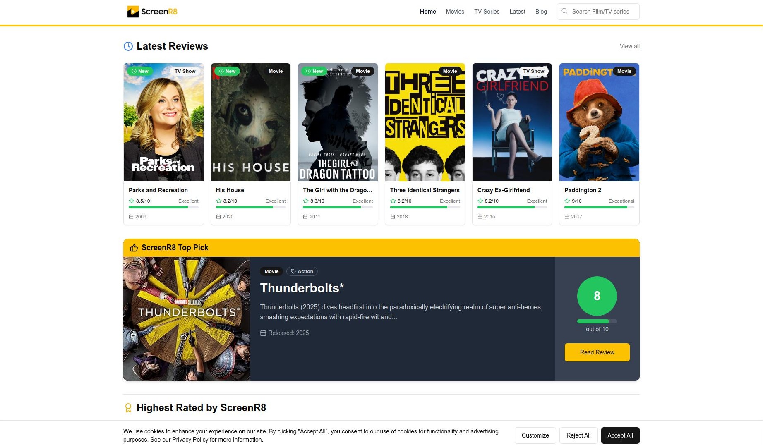Click Movie badge on Paddington 2 poster
The height and width of the screenshot is (445, 763).
[x=624, y=71]
